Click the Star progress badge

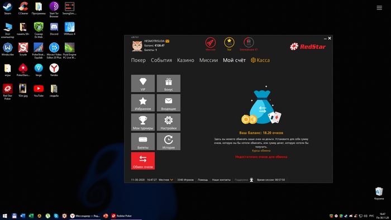click(x=229, y=42)
